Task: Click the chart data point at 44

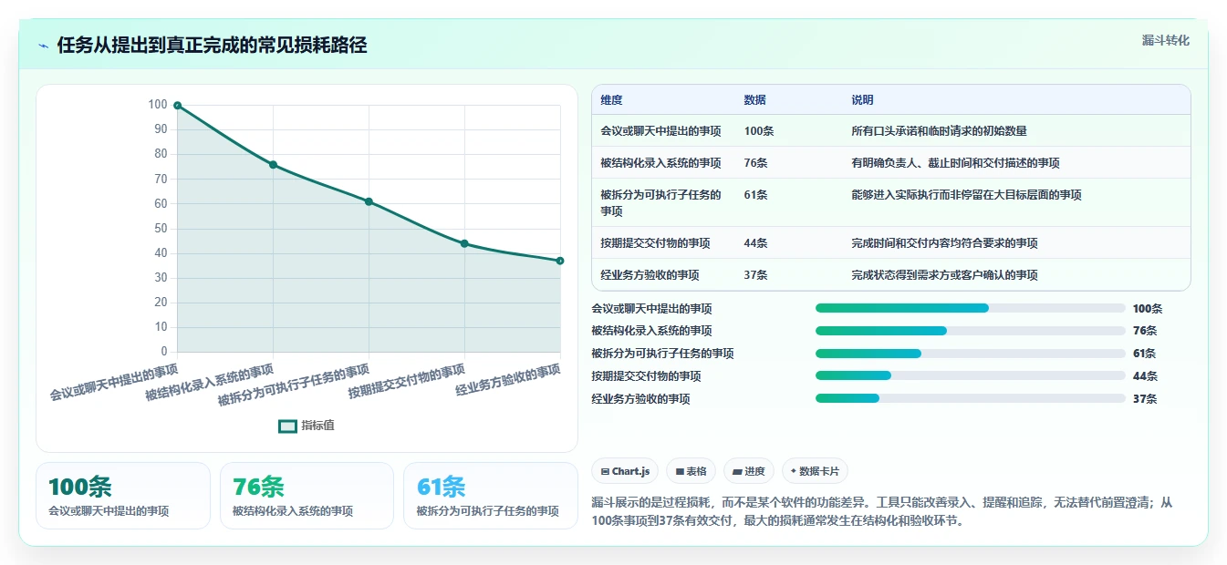Action: pos(464,243)
